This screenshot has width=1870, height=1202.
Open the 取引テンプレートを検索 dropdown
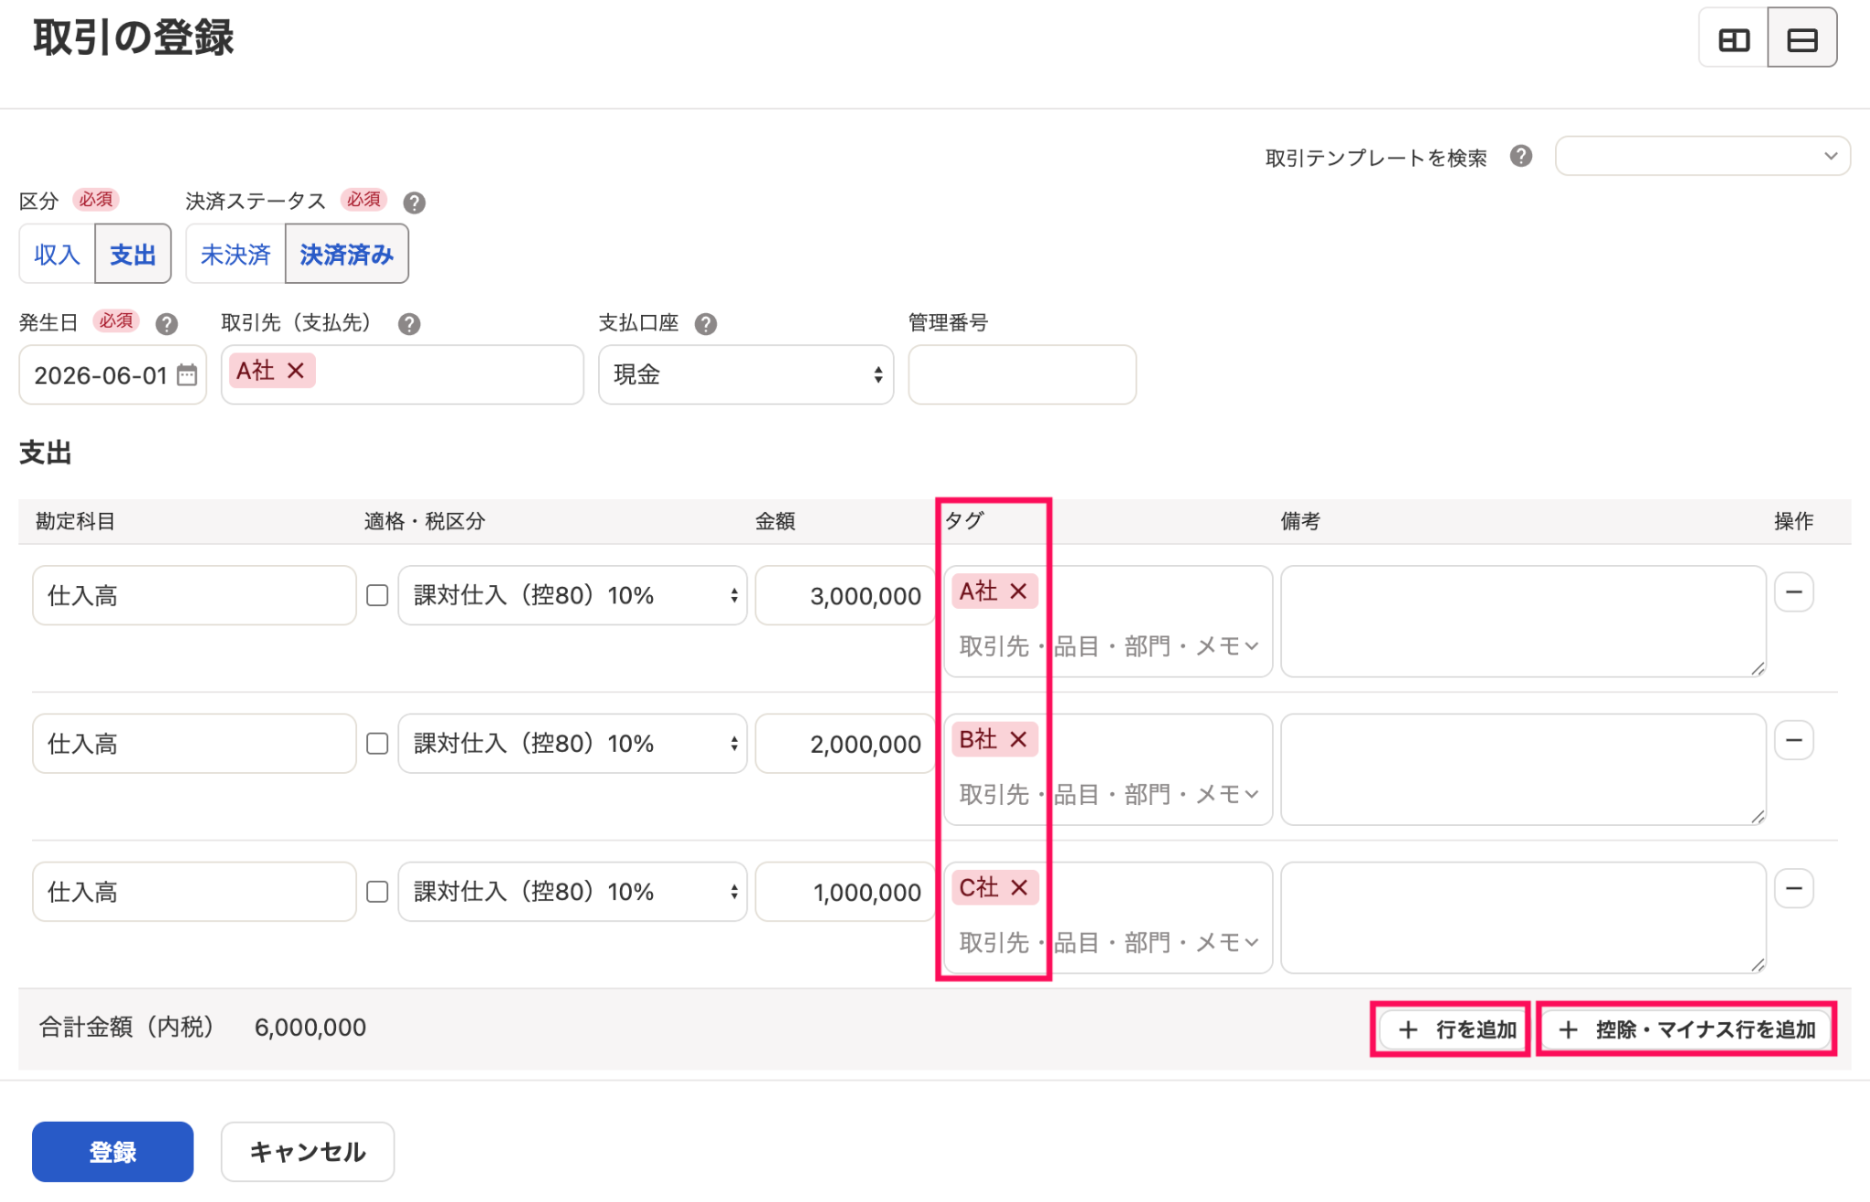point(1702,156)
